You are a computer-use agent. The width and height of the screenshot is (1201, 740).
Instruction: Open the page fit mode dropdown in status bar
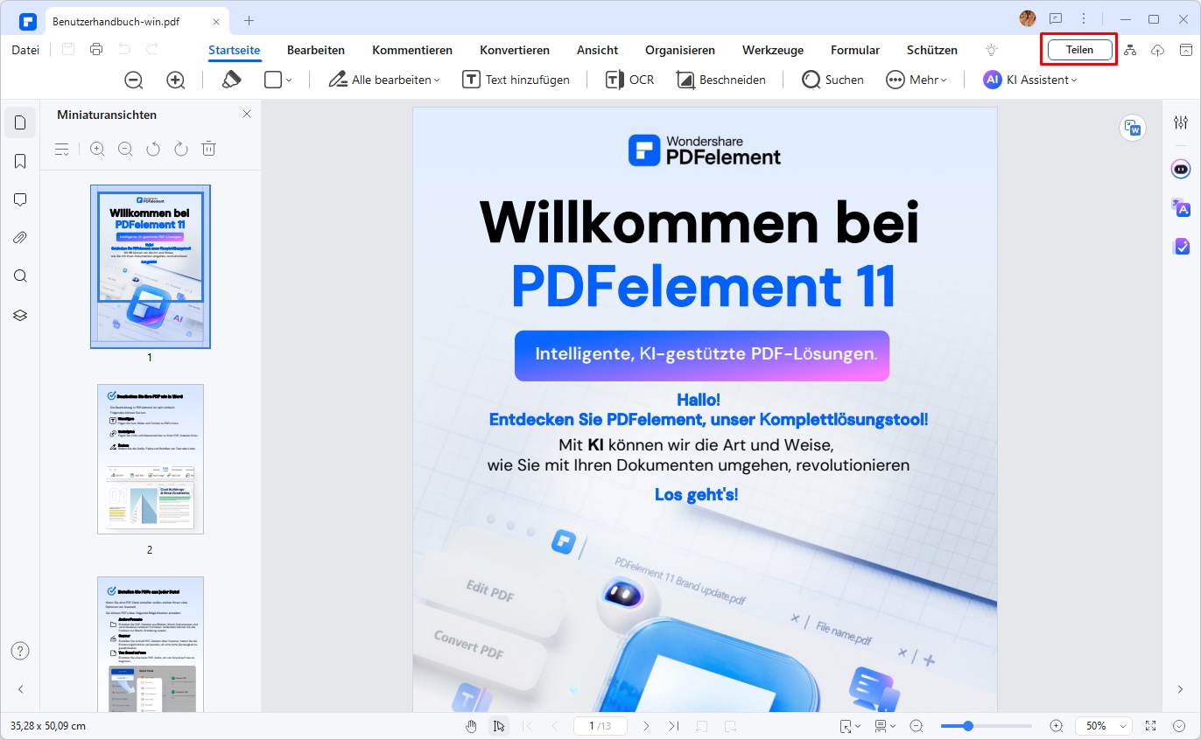(x=849, y=726)
